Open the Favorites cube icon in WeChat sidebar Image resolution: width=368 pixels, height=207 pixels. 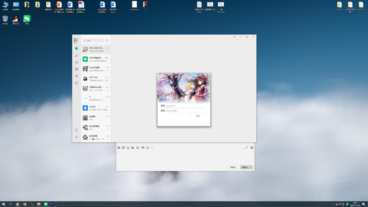point(76,62)
